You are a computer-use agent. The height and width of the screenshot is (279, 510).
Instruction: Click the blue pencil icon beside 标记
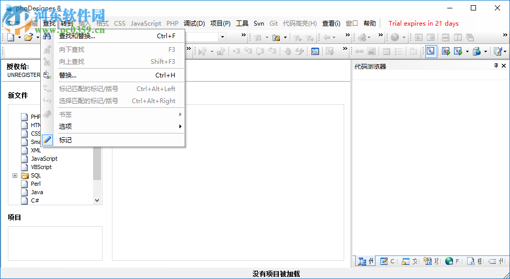pyautogui.click(x=47, y=140)
